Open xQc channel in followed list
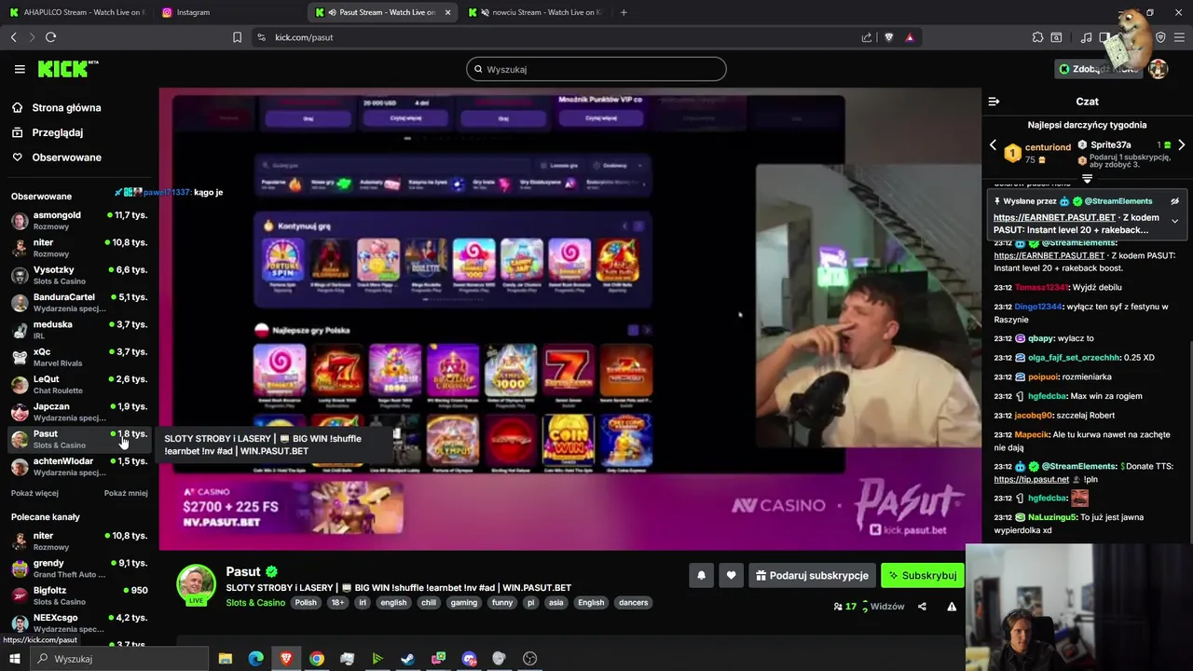1193x671 pixels. click(79, 357)
